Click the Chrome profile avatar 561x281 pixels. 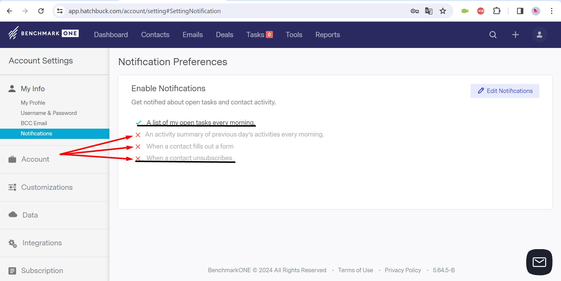point(536,11)
